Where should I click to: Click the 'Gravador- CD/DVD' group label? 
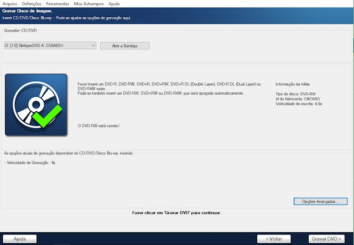[20, 30]
